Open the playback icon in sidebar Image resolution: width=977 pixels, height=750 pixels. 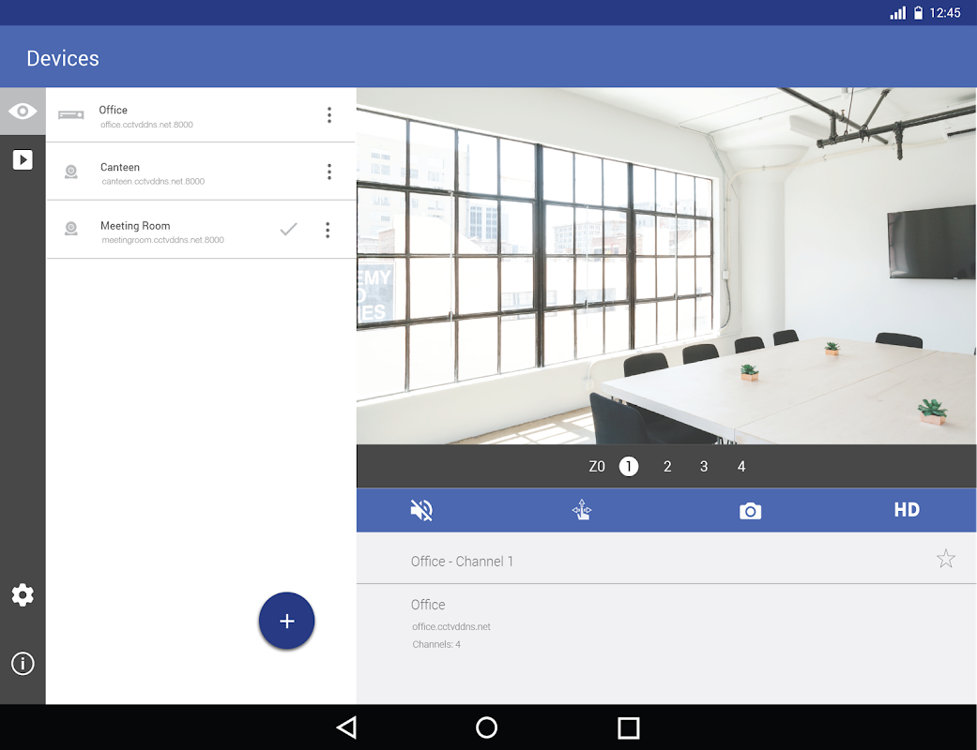click(23, 159)
